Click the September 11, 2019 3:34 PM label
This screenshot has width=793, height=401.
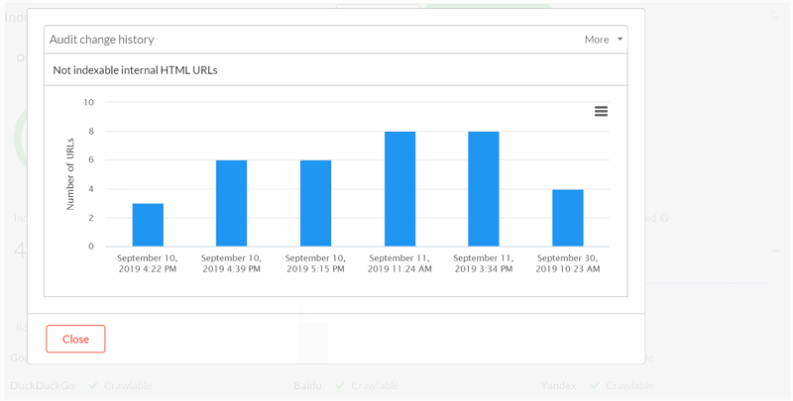tap(484, 263)
